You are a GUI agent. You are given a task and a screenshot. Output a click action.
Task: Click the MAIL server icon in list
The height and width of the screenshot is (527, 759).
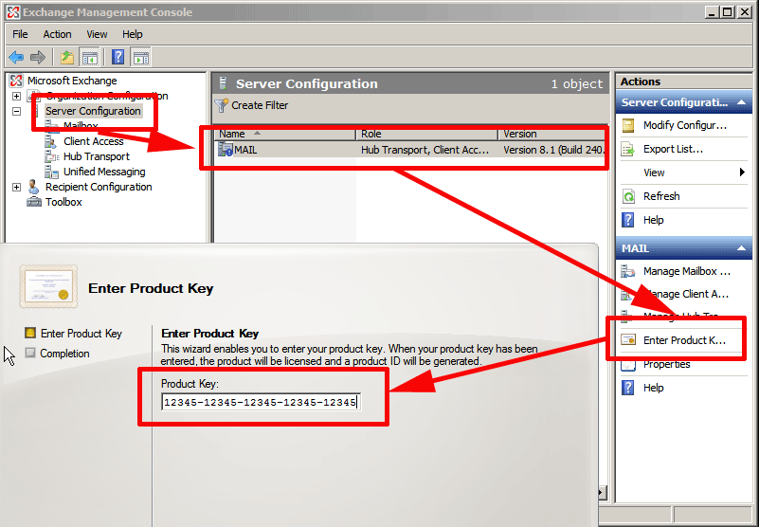click(x=226, y=150)
